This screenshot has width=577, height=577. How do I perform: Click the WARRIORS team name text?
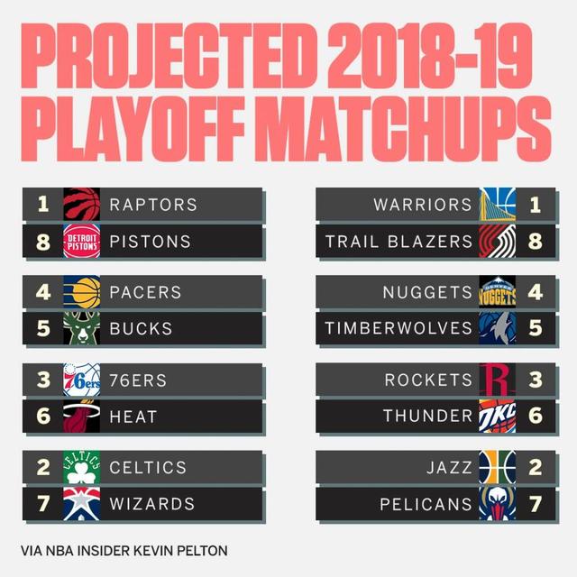pos(423,205)
